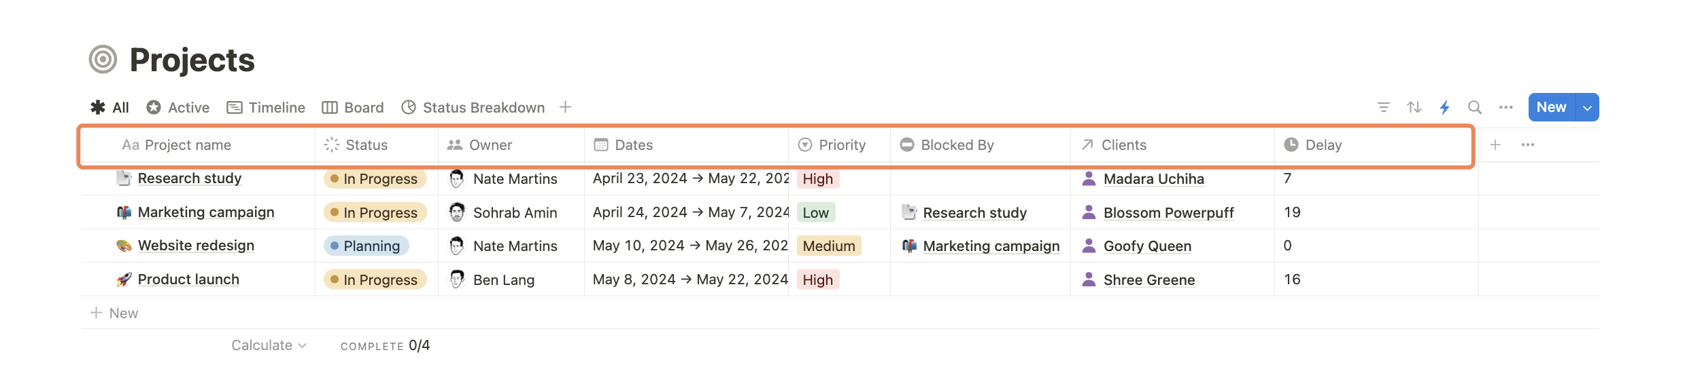
Task: Click the blue New button
Action: (x=1551, y=107)
